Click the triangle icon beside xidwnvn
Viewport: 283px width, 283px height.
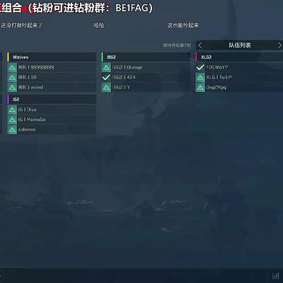(12, 129)
